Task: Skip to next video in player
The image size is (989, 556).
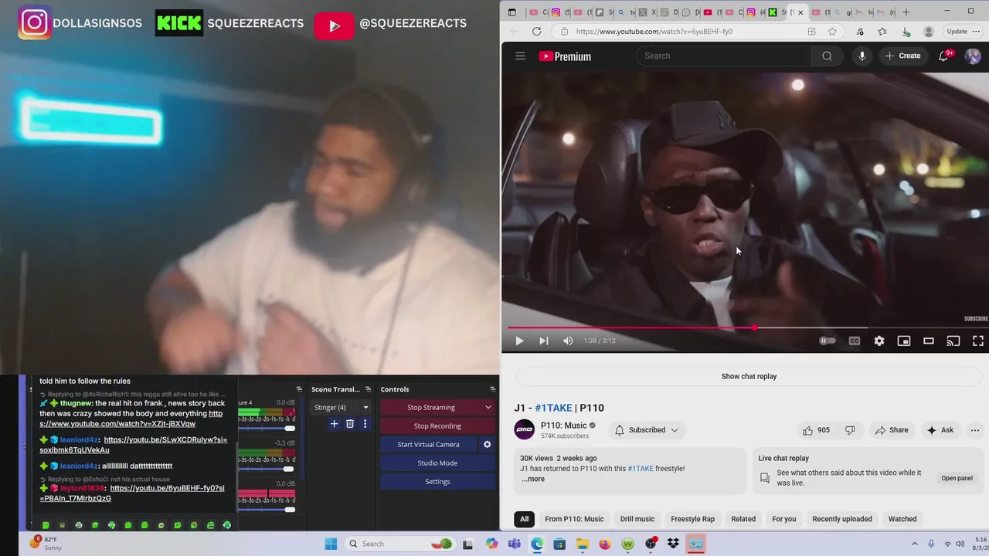Action: pos(543,341)
